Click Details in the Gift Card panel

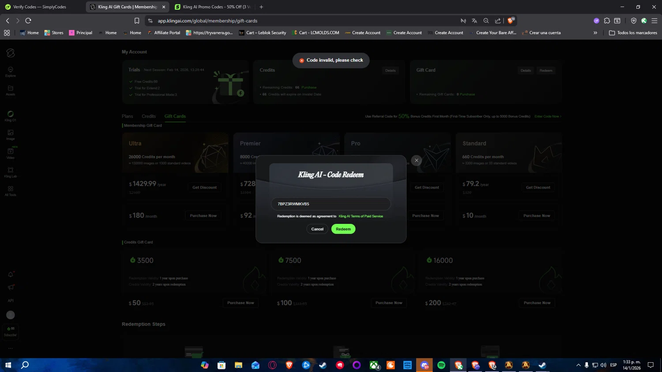pos(526,71)
